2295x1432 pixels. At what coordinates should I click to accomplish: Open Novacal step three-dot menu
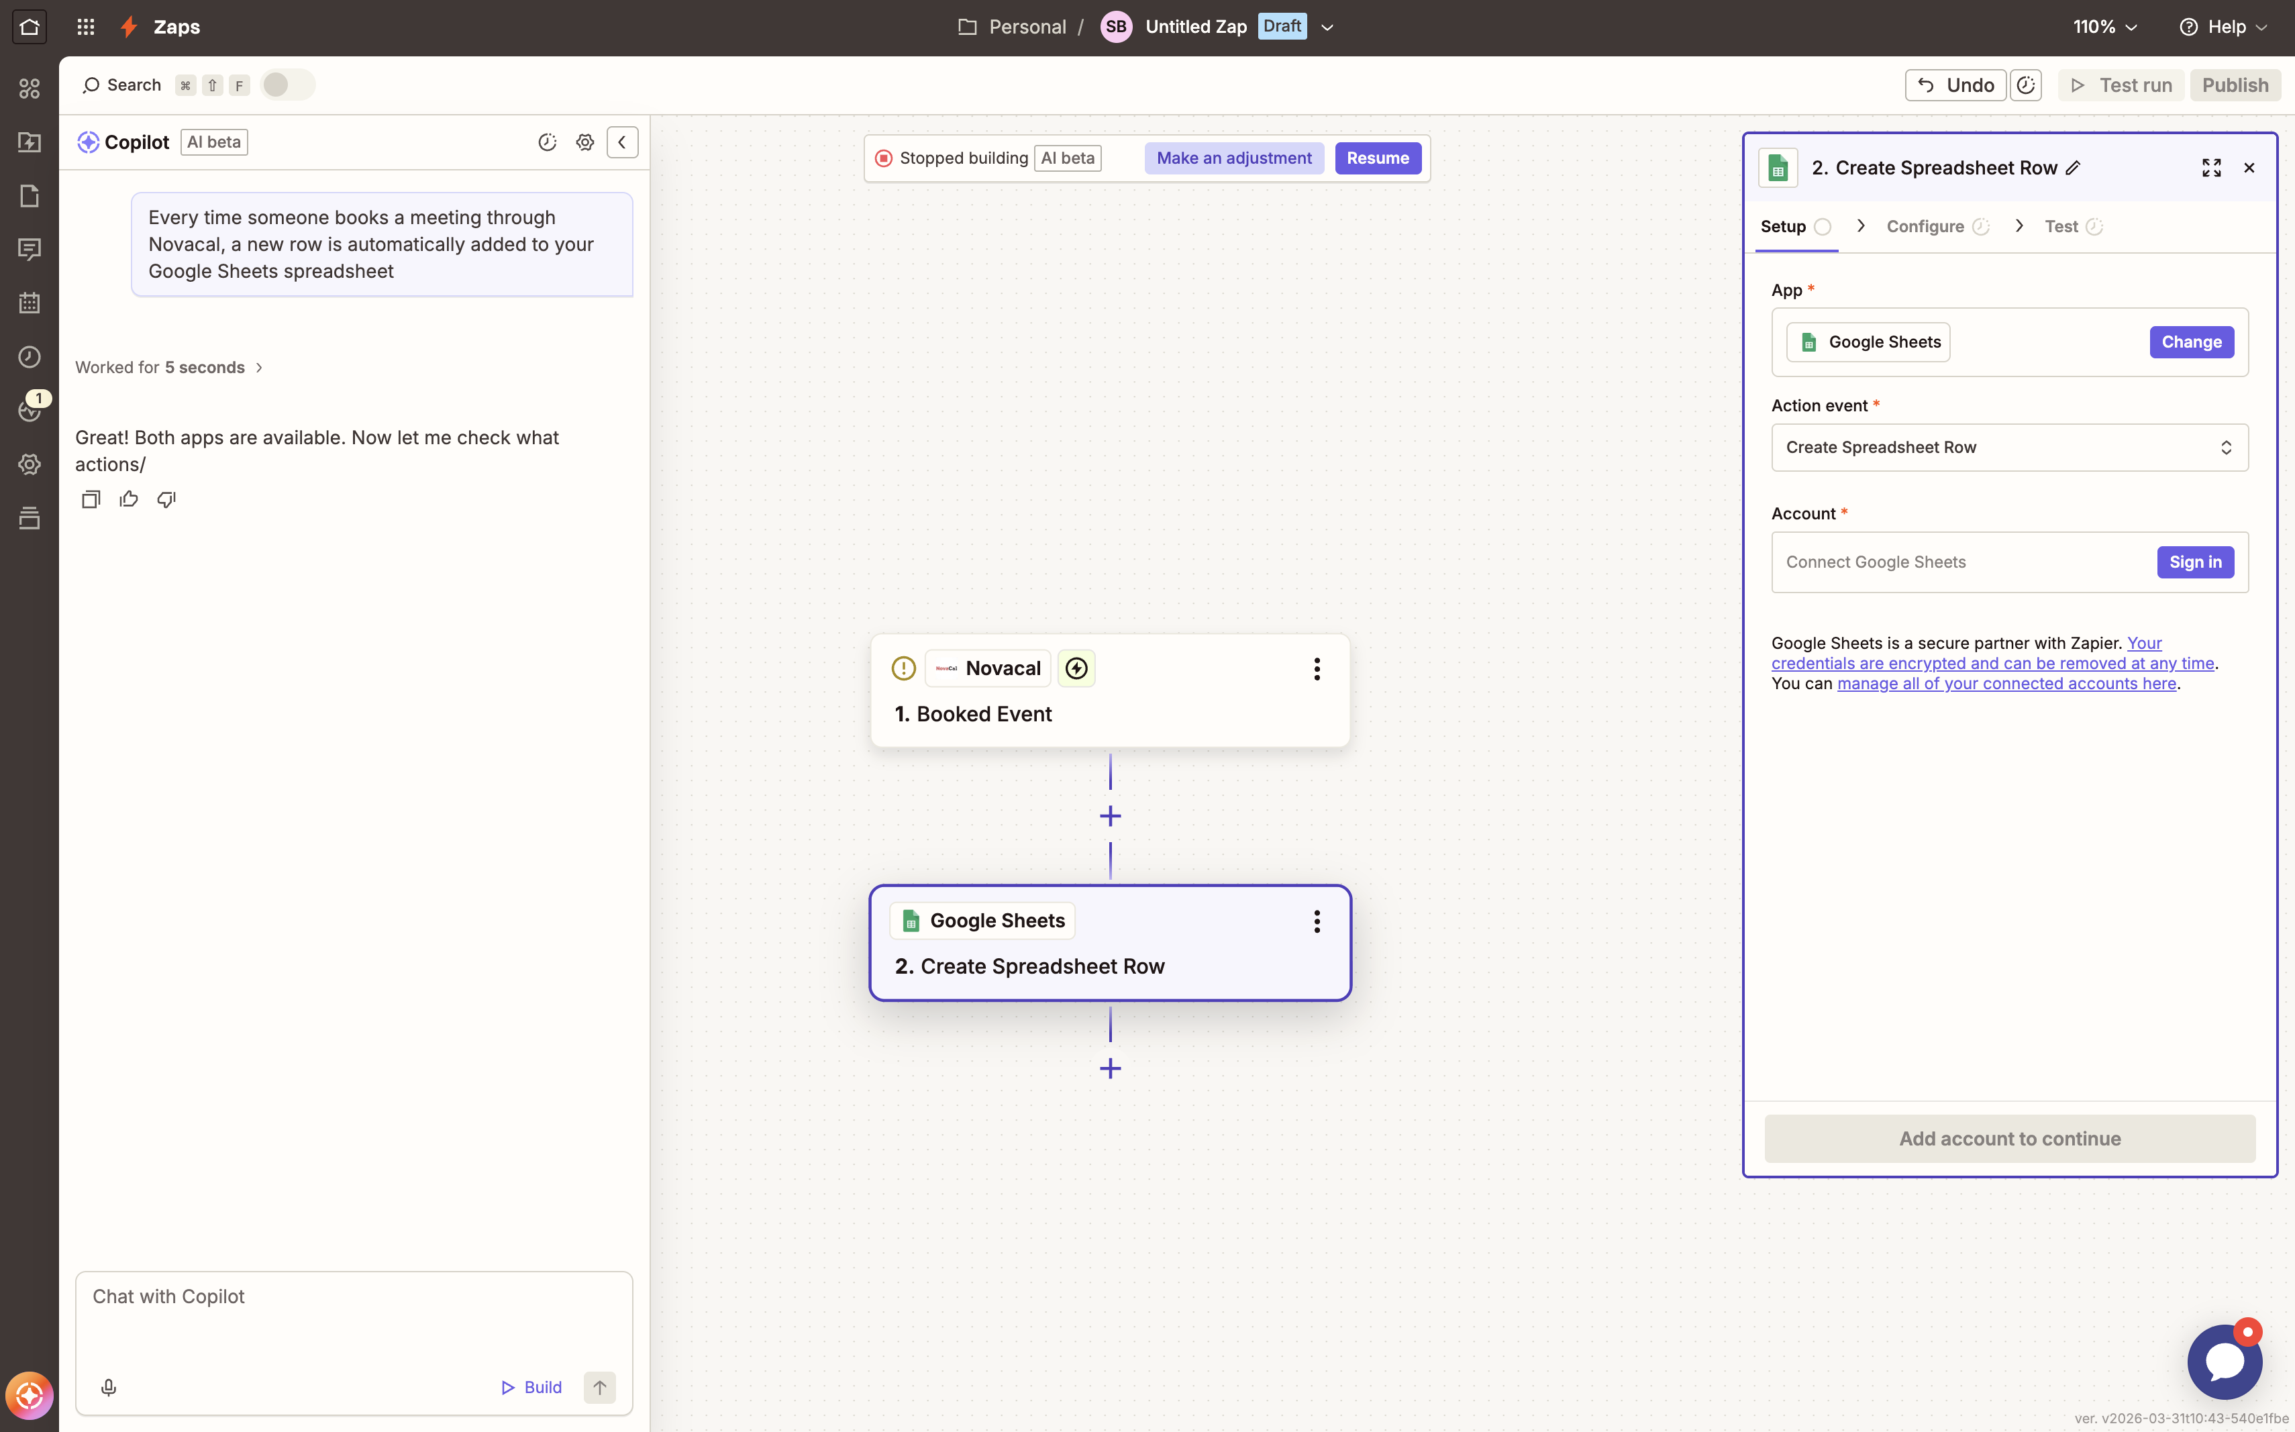[1317, 668]
